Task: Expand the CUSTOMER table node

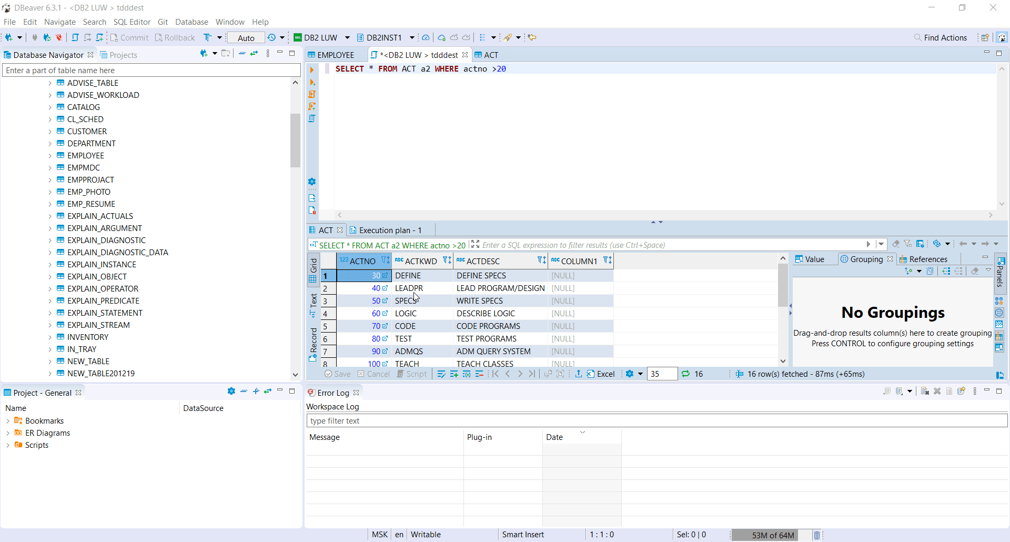Action: (x=50, y=132)
